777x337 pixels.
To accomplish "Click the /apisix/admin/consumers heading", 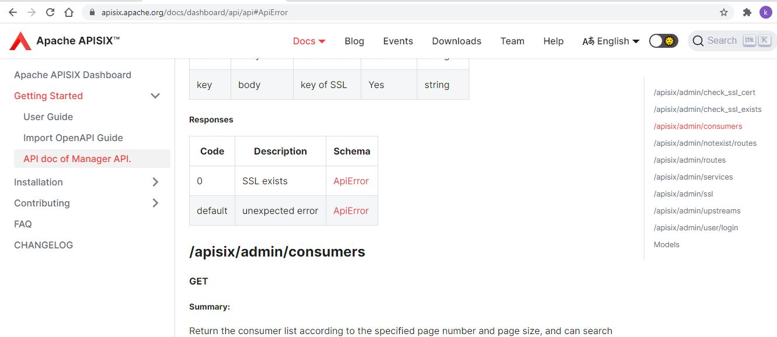I will (277, 252).
